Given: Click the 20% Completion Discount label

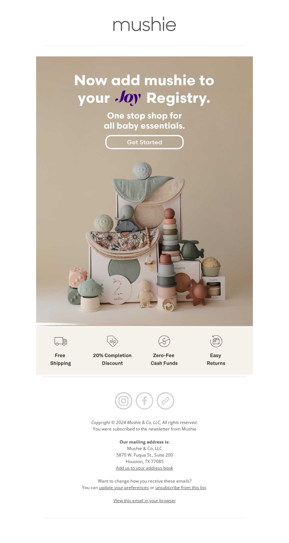Looking at the screenshot, I should point(112,359).
